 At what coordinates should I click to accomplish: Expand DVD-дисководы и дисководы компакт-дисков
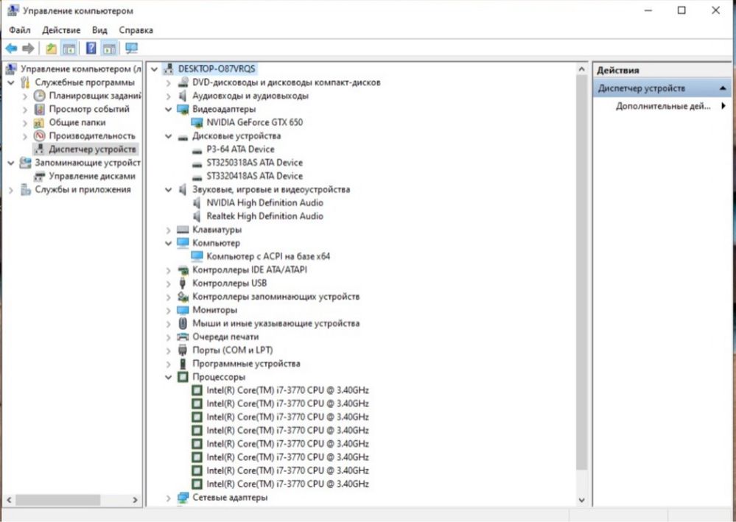pos(168,82)
